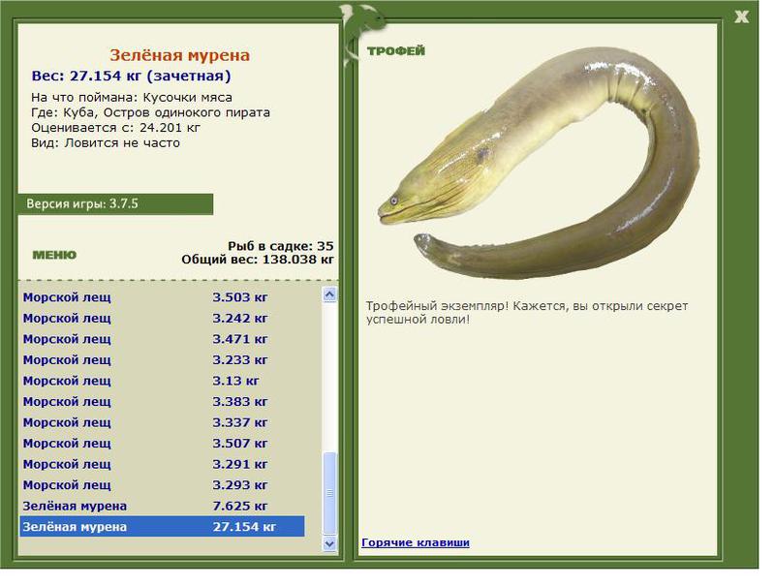
Task: Select Морской лещ 3.337 кг row
Action: (162, 422)
